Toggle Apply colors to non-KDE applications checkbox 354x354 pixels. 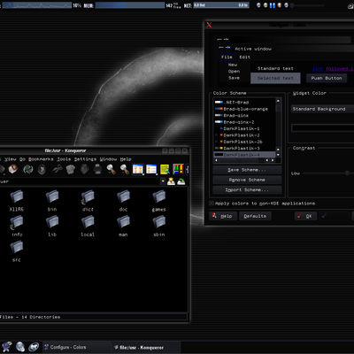pos(212,204)
